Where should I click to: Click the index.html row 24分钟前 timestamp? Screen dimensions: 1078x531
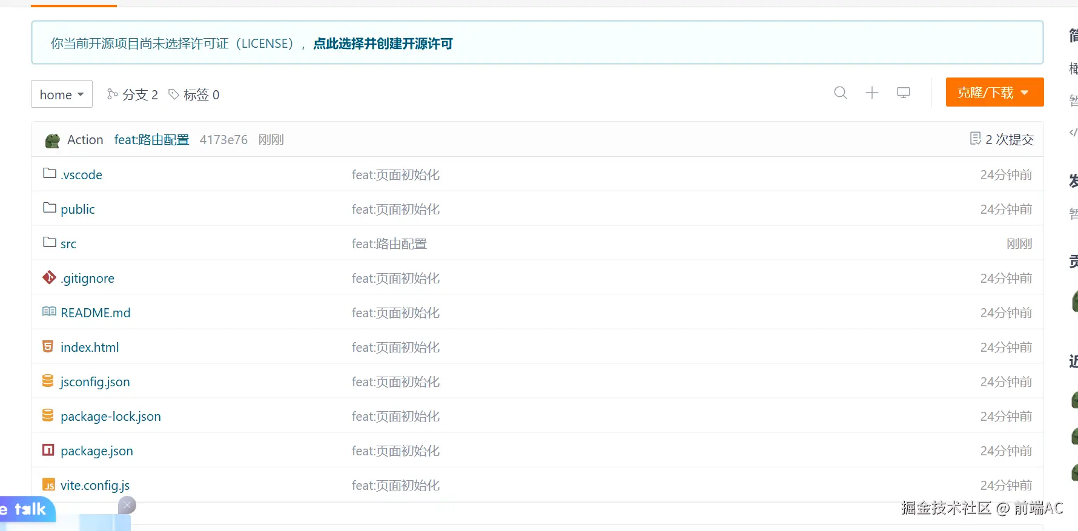1007,348
